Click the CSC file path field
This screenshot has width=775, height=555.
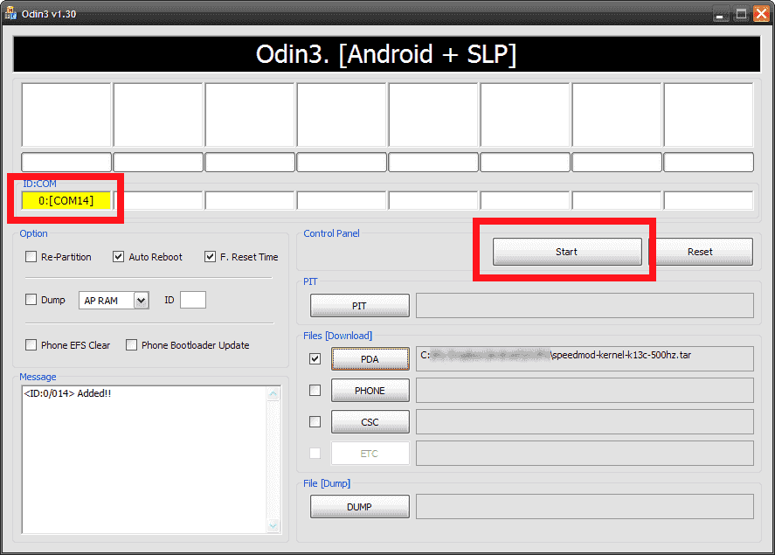585,421
